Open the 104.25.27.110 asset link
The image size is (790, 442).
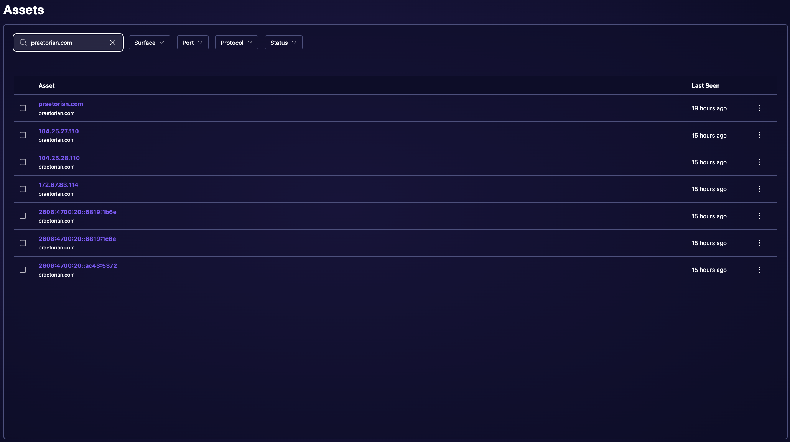click(59, 131)
